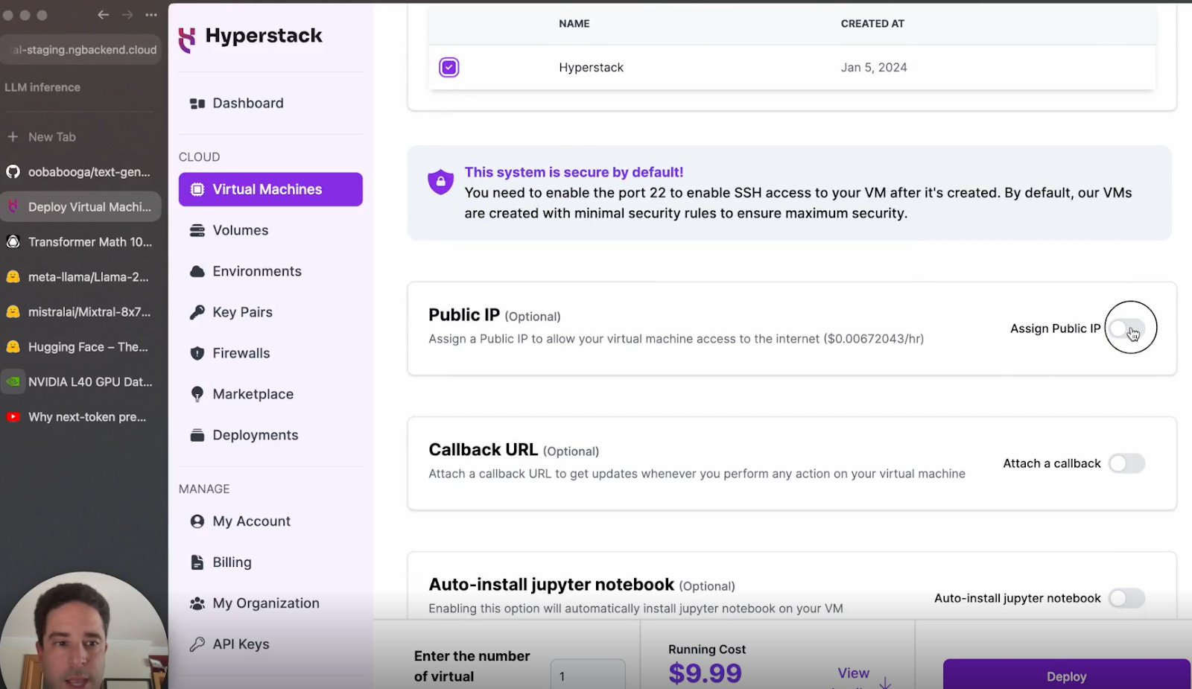Viewport: 1192px width, 689px height.
Task: Click the favicon of Transformer Math tab
Action: (x=13, y=242)
